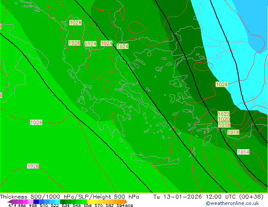The image size is (268, 207).
Task: Click the 1014 isobar label
Action: pos(243,152)
